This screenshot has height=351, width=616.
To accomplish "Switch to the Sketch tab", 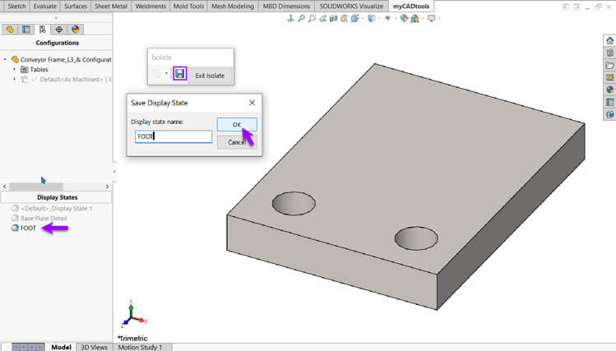I will 16,7.
